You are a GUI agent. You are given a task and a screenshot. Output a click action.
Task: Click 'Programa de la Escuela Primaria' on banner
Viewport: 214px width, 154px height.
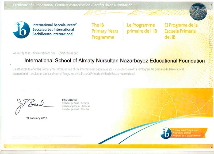pos(187,136)
